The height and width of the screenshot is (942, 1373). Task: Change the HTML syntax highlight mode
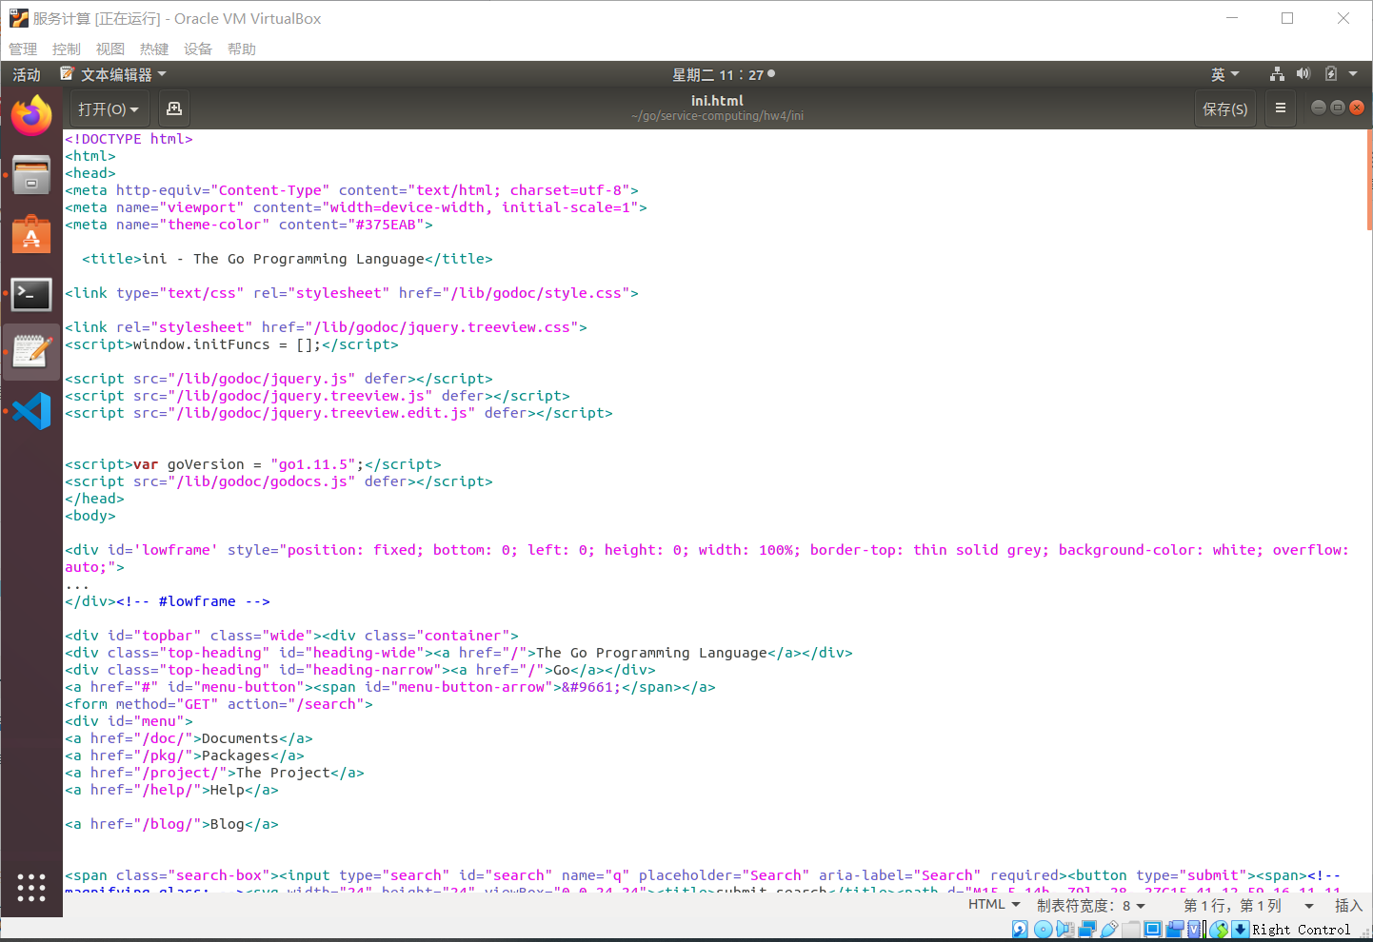coord(994,904)
